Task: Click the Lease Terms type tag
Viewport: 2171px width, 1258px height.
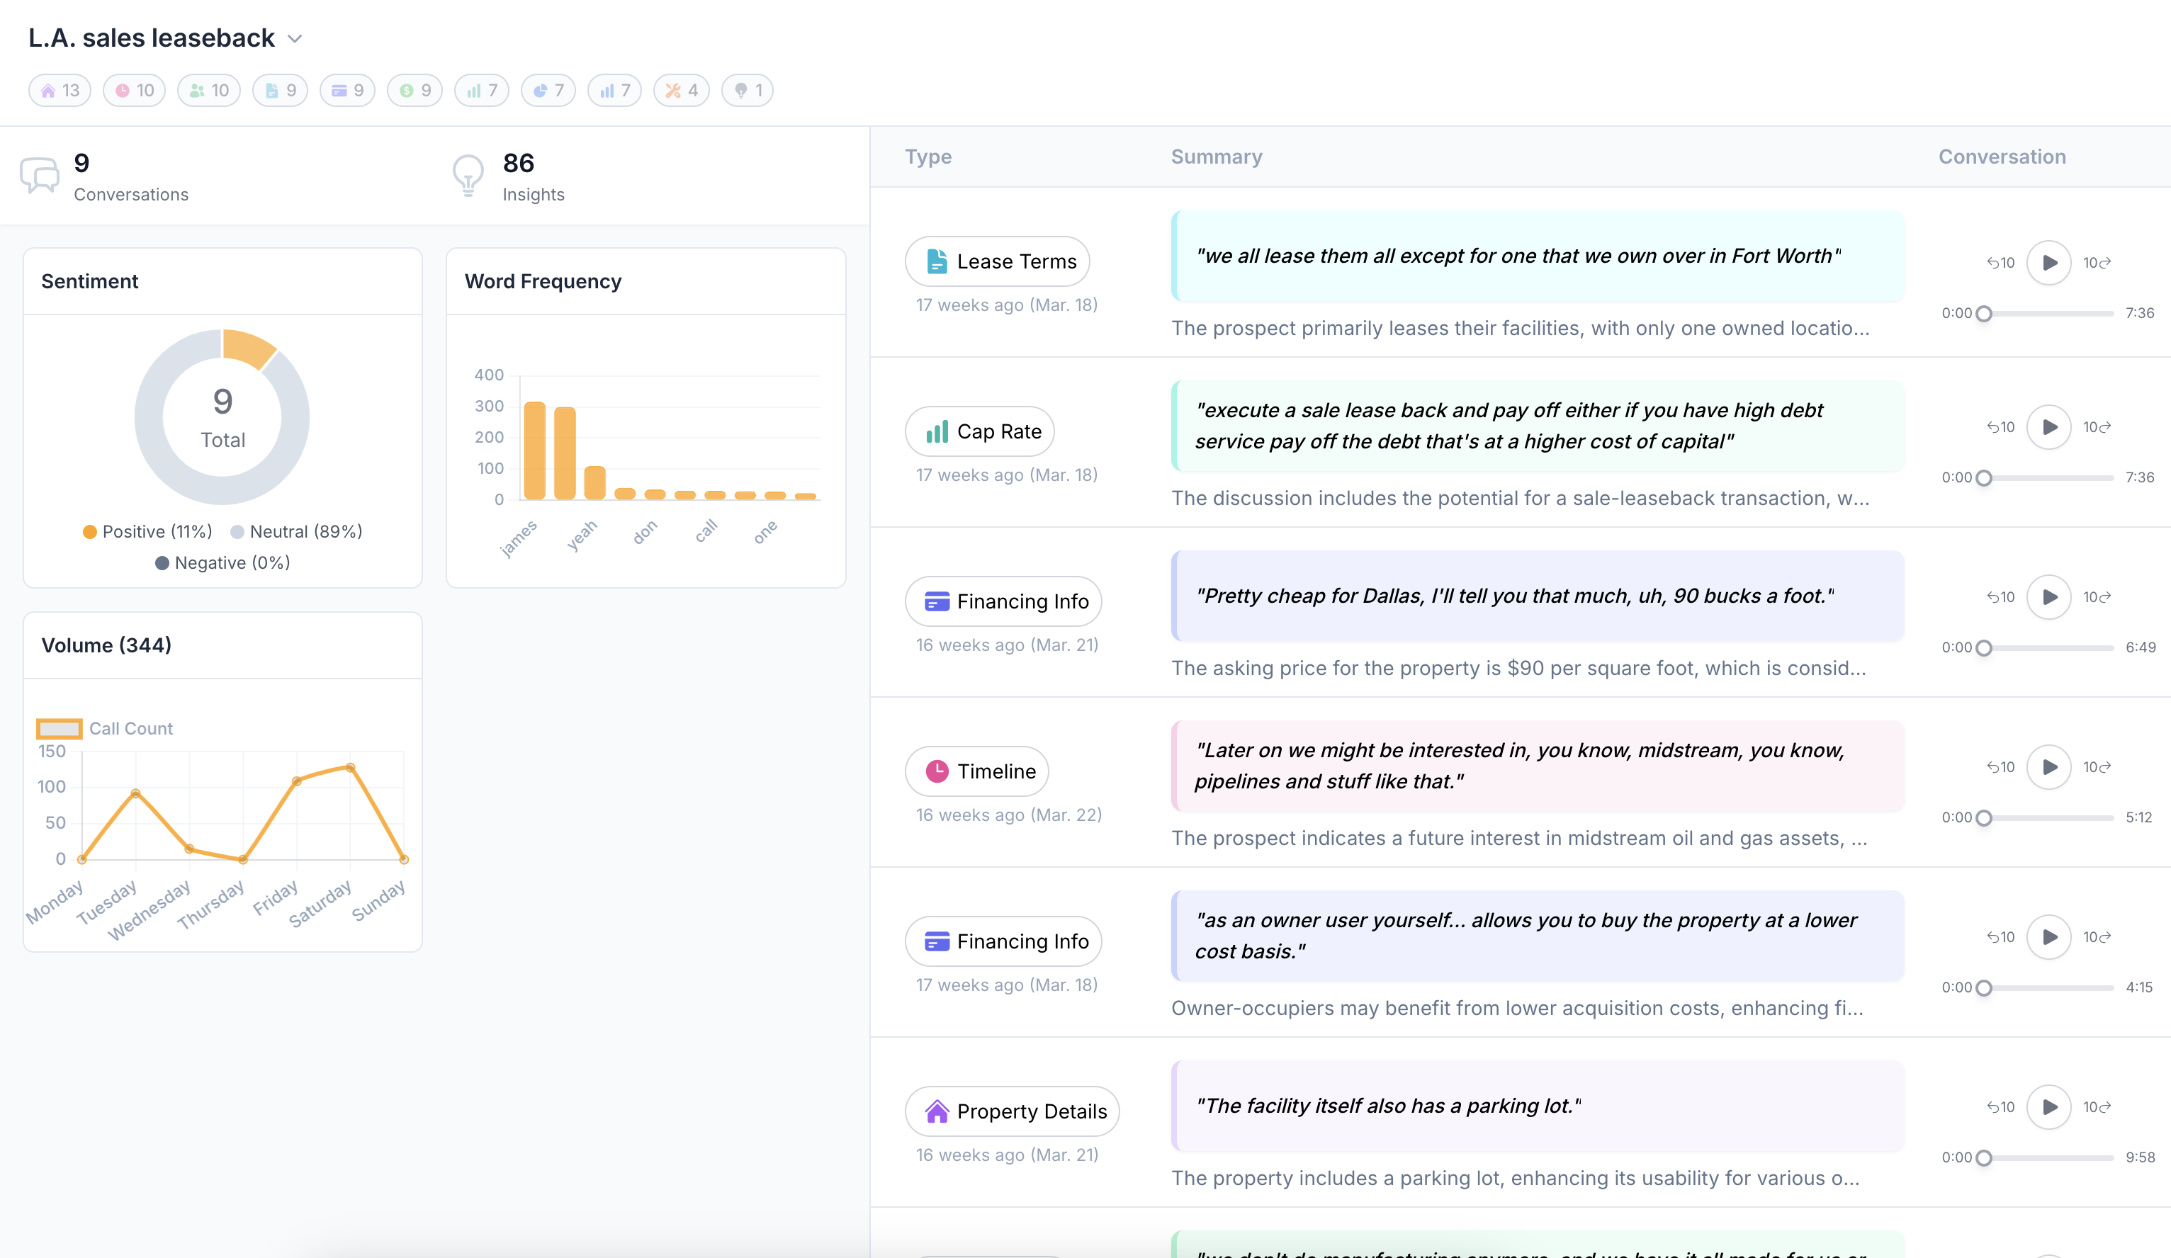Action: tap(997, 261)
